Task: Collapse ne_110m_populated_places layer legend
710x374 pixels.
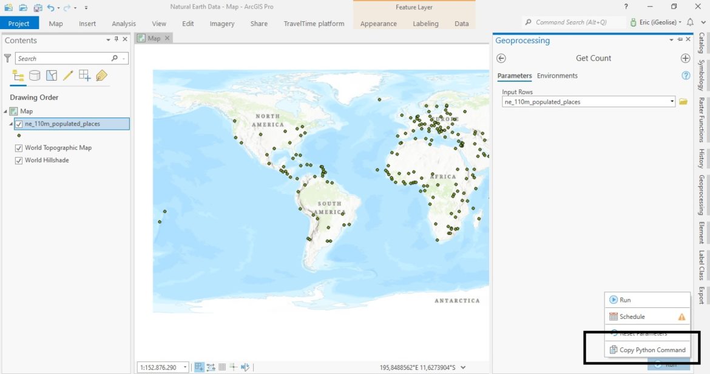Action: point(11,124)
